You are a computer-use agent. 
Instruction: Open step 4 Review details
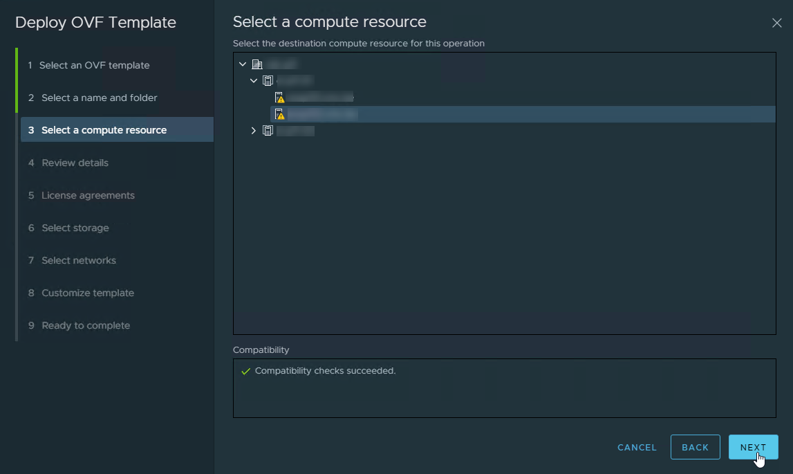75,163
